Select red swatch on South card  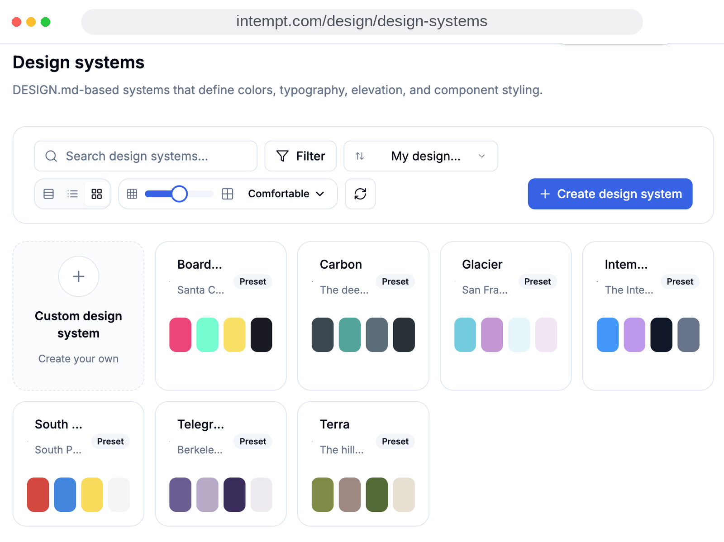(x=38, y=494)
